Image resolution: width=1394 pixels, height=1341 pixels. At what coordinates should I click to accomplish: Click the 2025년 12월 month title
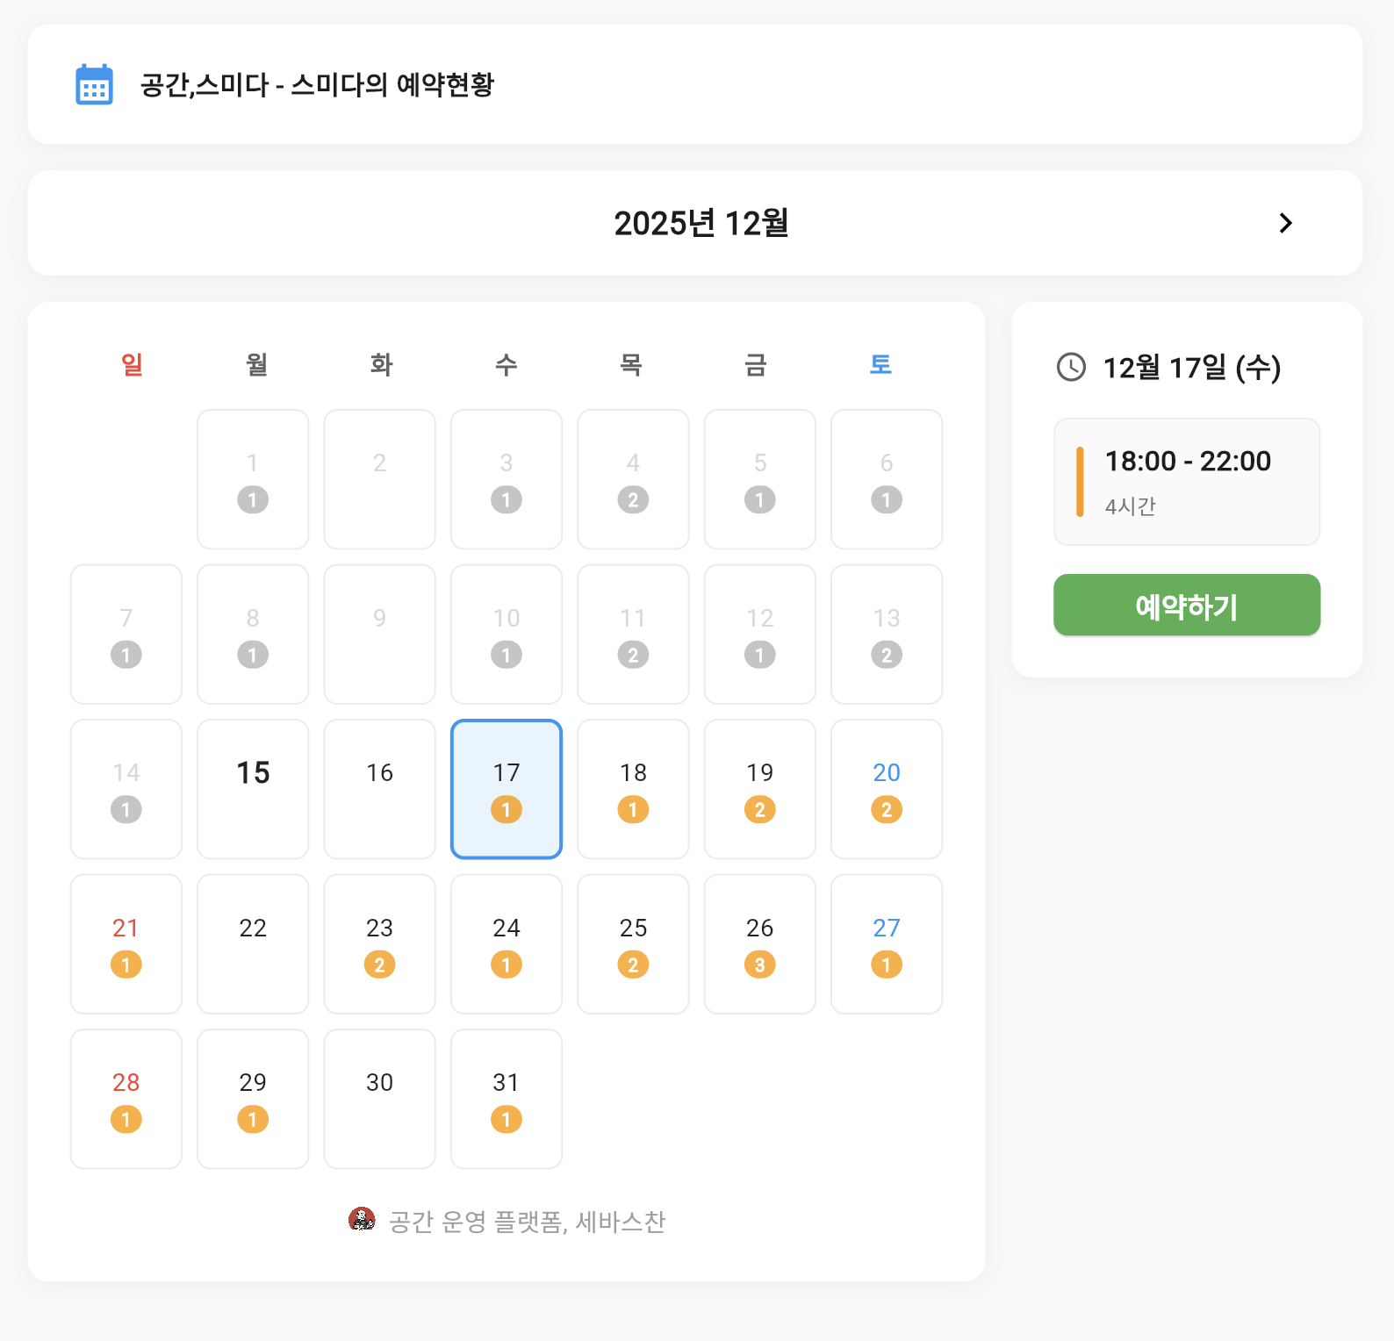(x=701, y=223)
